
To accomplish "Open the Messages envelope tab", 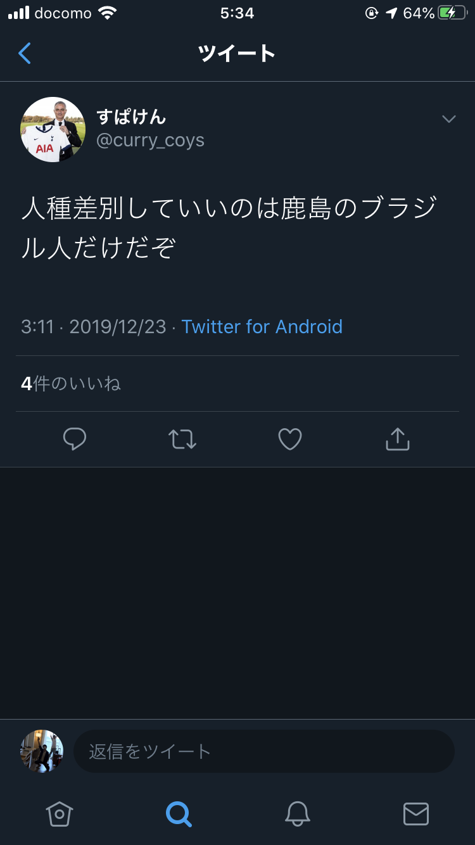I will 416,813.
